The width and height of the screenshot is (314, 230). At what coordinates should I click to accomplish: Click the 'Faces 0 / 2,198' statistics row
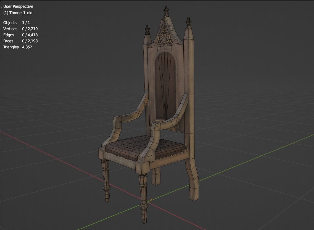pyautogui.click(x=20, y=41)
